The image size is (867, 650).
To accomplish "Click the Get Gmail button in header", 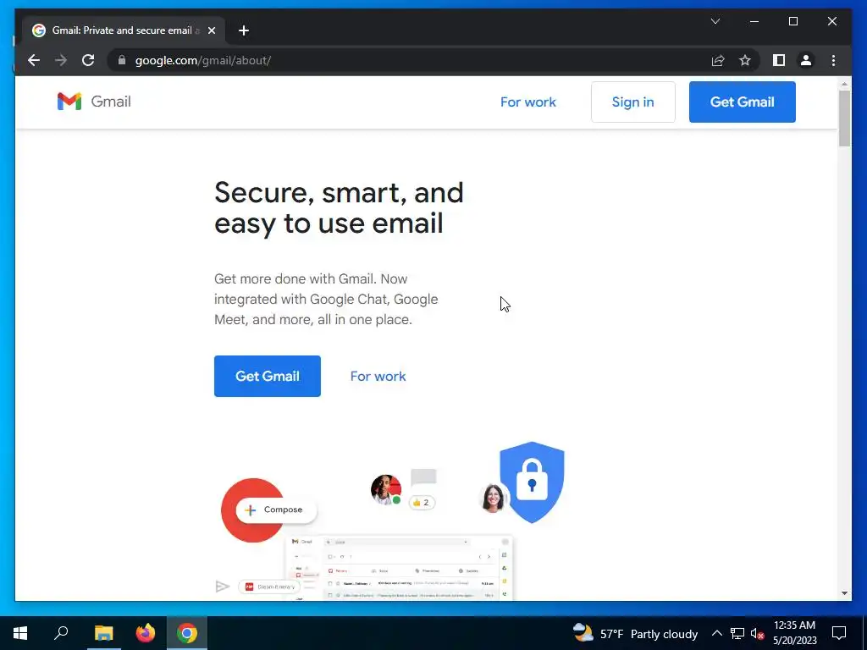I will pos(742,102).
